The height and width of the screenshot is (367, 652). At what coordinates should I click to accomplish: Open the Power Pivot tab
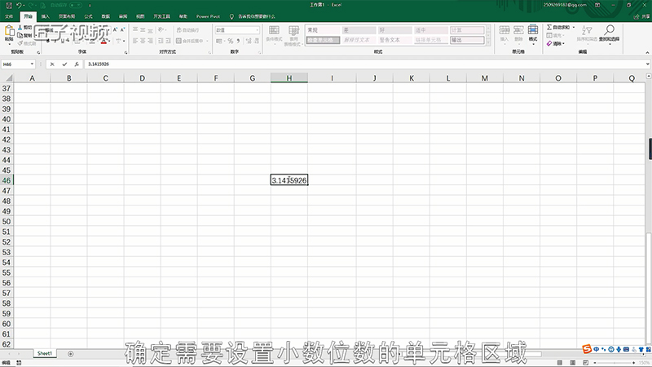pyautogui.click(x=208, y=16)
